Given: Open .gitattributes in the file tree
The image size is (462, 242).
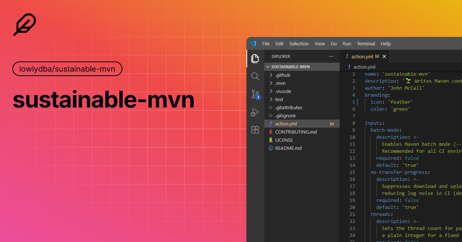Looking at the screenshot, I should point(302,108).
